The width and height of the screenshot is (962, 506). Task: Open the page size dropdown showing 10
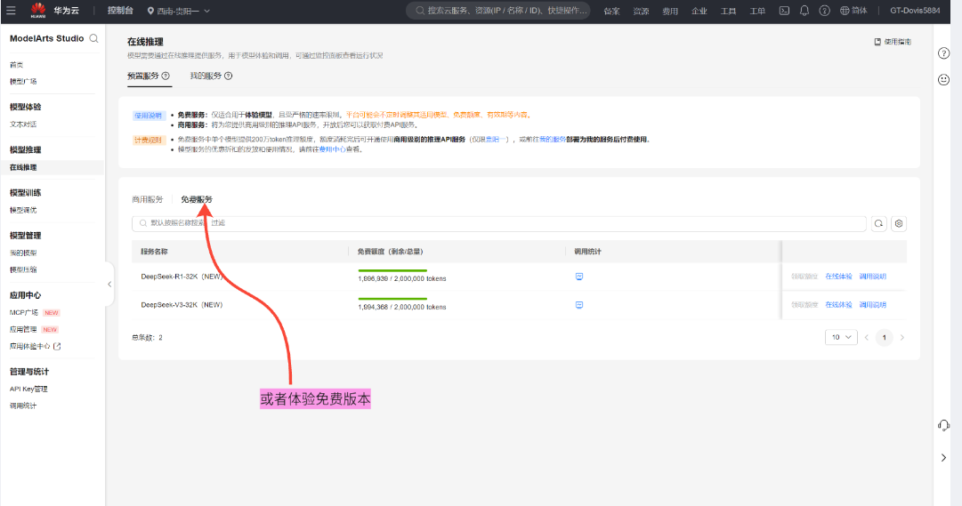point(841,338)
